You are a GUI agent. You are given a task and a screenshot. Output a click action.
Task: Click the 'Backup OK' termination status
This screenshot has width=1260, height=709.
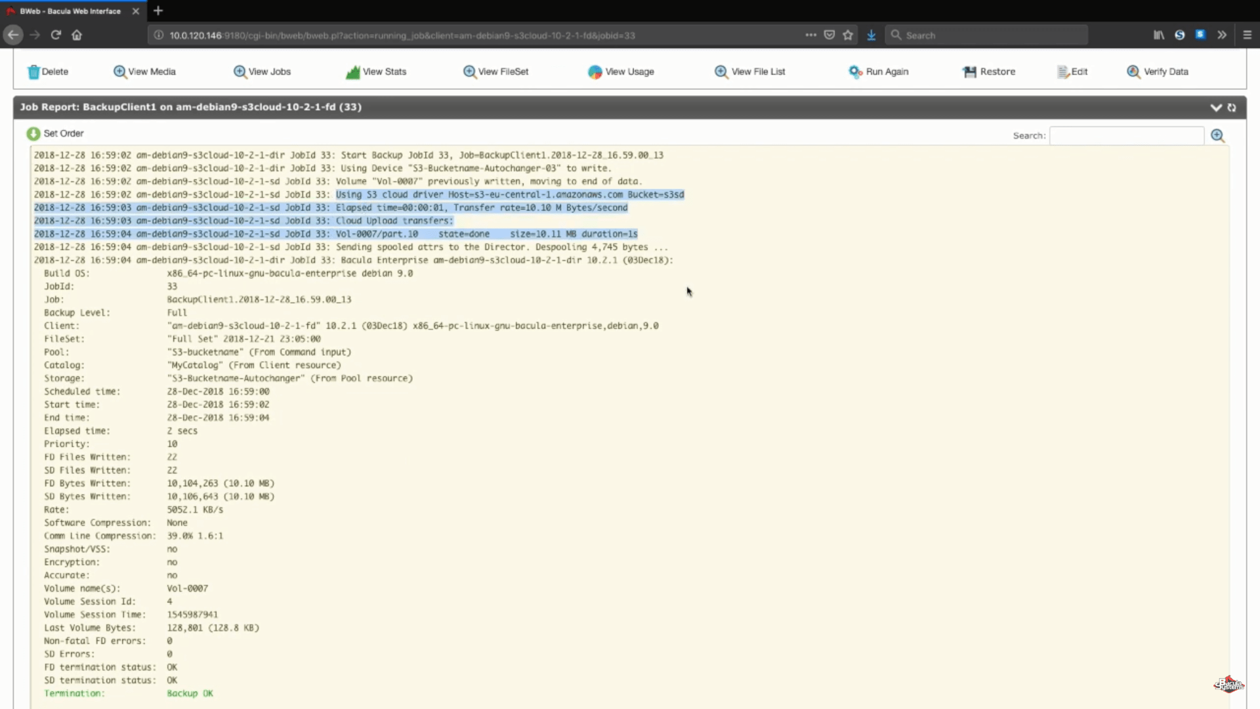[x=190, y=693]
